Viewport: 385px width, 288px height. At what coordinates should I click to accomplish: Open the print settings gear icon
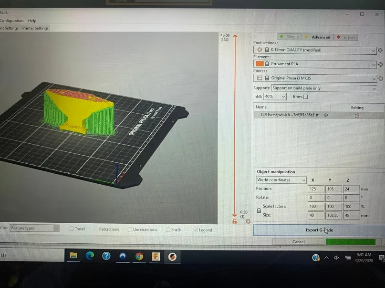380,50
